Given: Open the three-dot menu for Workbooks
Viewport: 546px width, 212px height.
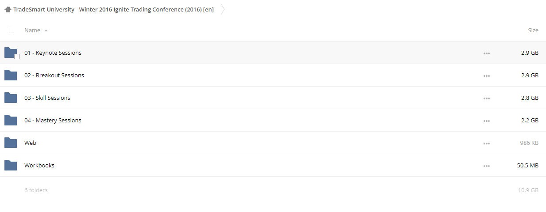Looking at the screenshot, I should 487,166.
